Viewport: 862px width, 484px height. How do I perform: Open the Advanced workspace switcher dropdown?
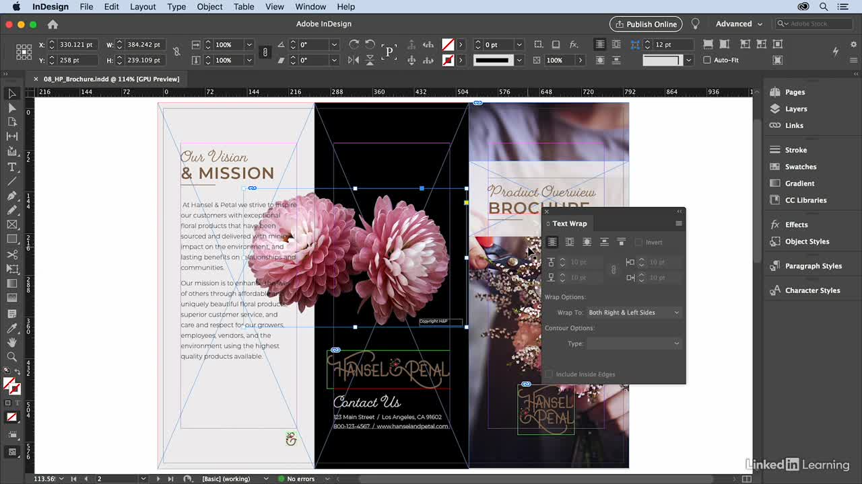tap(739, 24)
